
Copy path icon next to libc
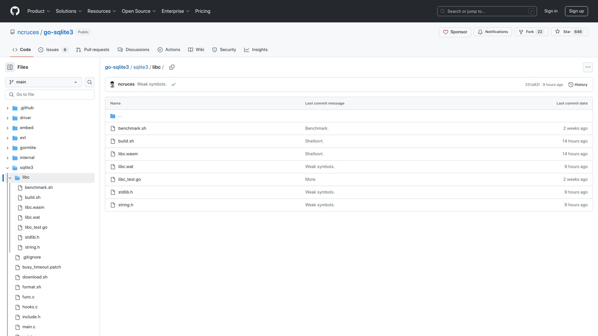click(172, 67)
